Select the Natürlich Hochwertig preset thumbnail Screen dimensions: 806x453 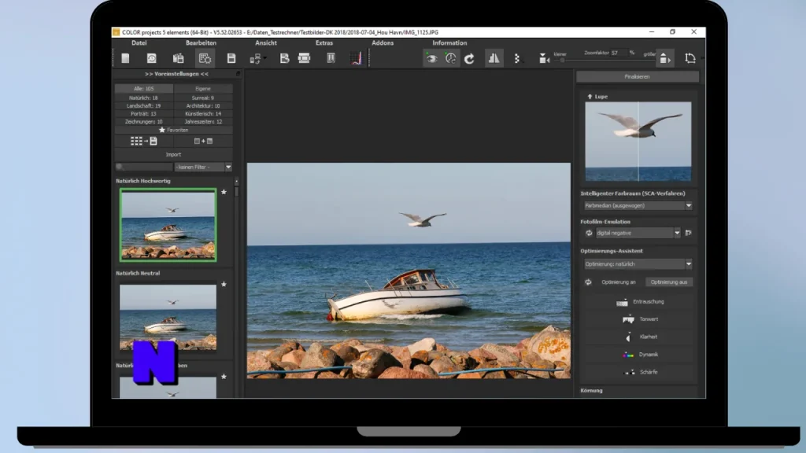(168, 225)
